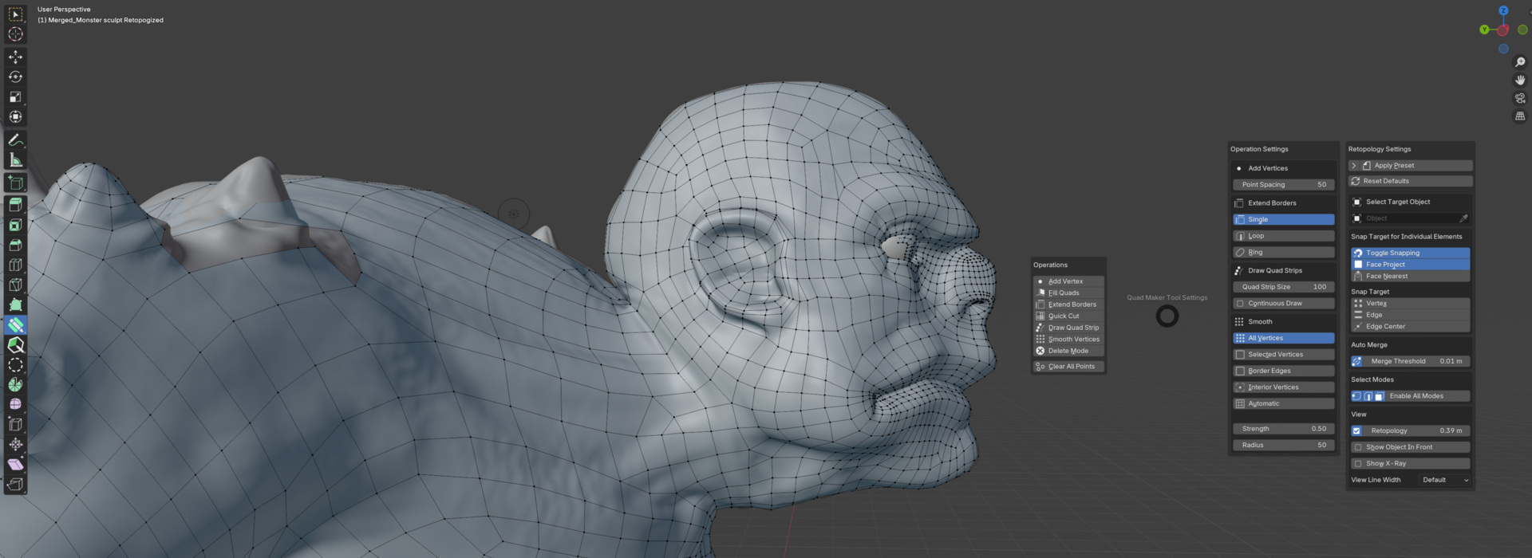Click the Strength slider field
The height and width of the screenshot is (558, 1532).
point(1283,429)
